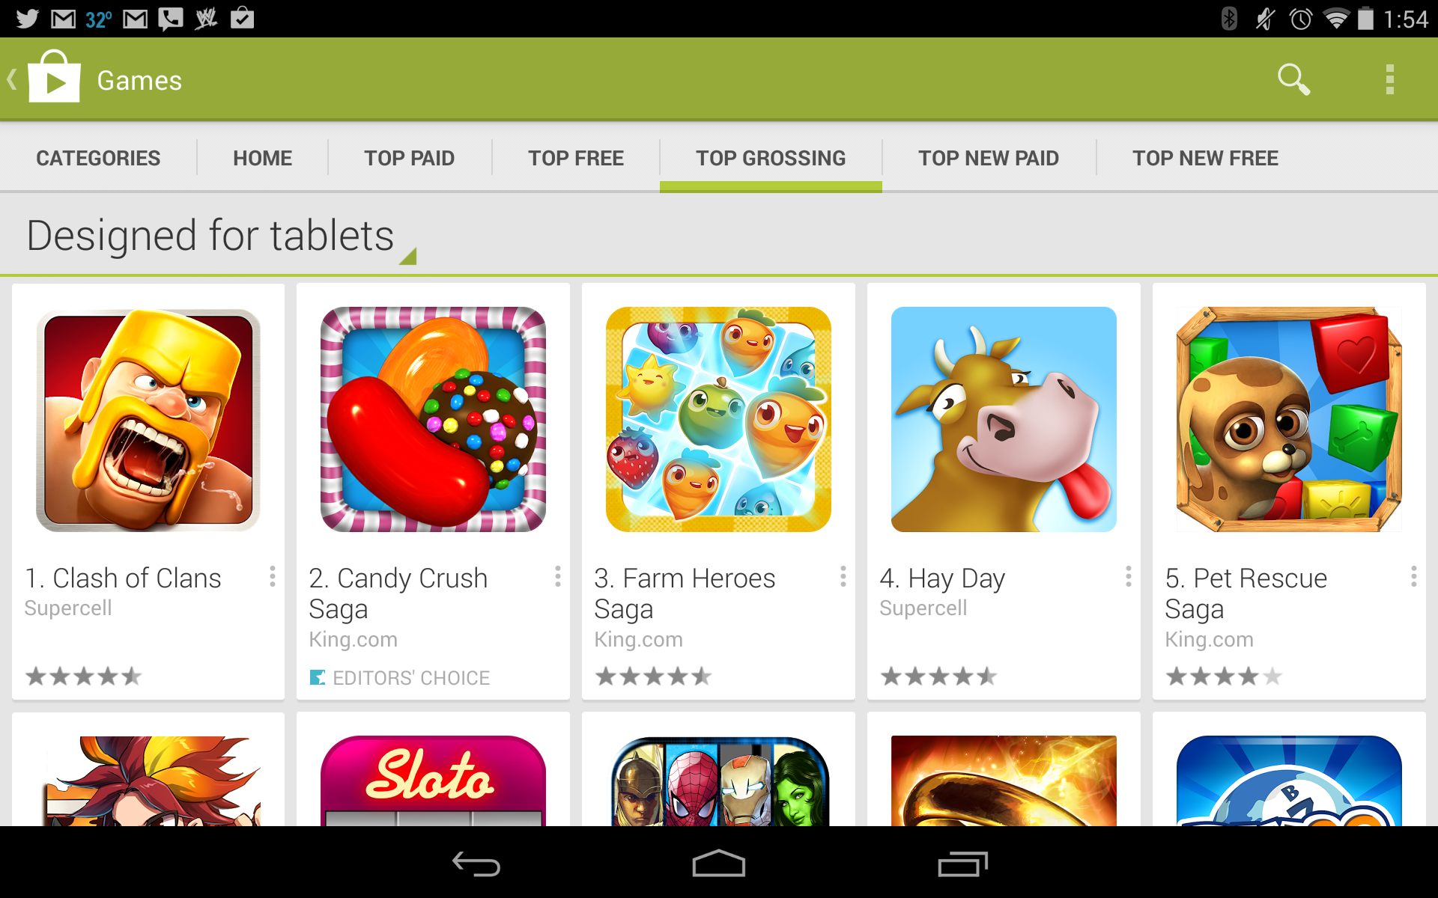1438x898 pixels.
Task: Open the Sloto game thumbnail
Action: tap(433, 781)
